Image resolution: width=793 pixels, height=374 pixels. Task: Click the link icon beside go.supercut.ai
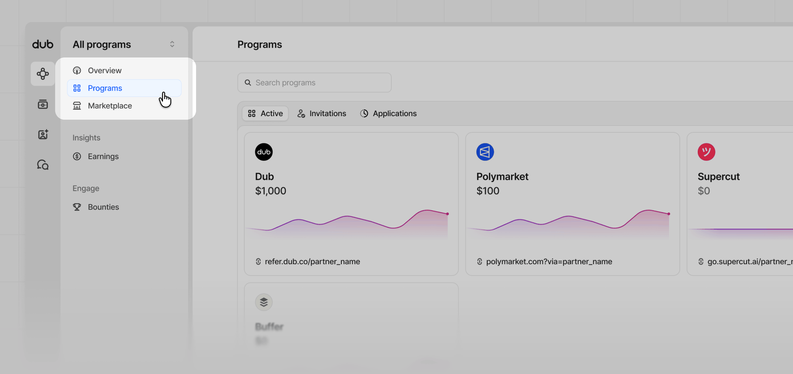(x=701, y=261)
